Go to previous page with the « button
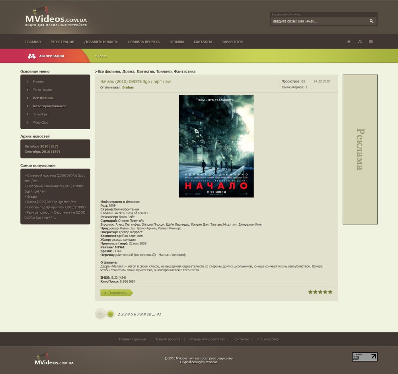The height and width of the screenshot is (374, 398). pyautogui.click(x=101, y=314)
